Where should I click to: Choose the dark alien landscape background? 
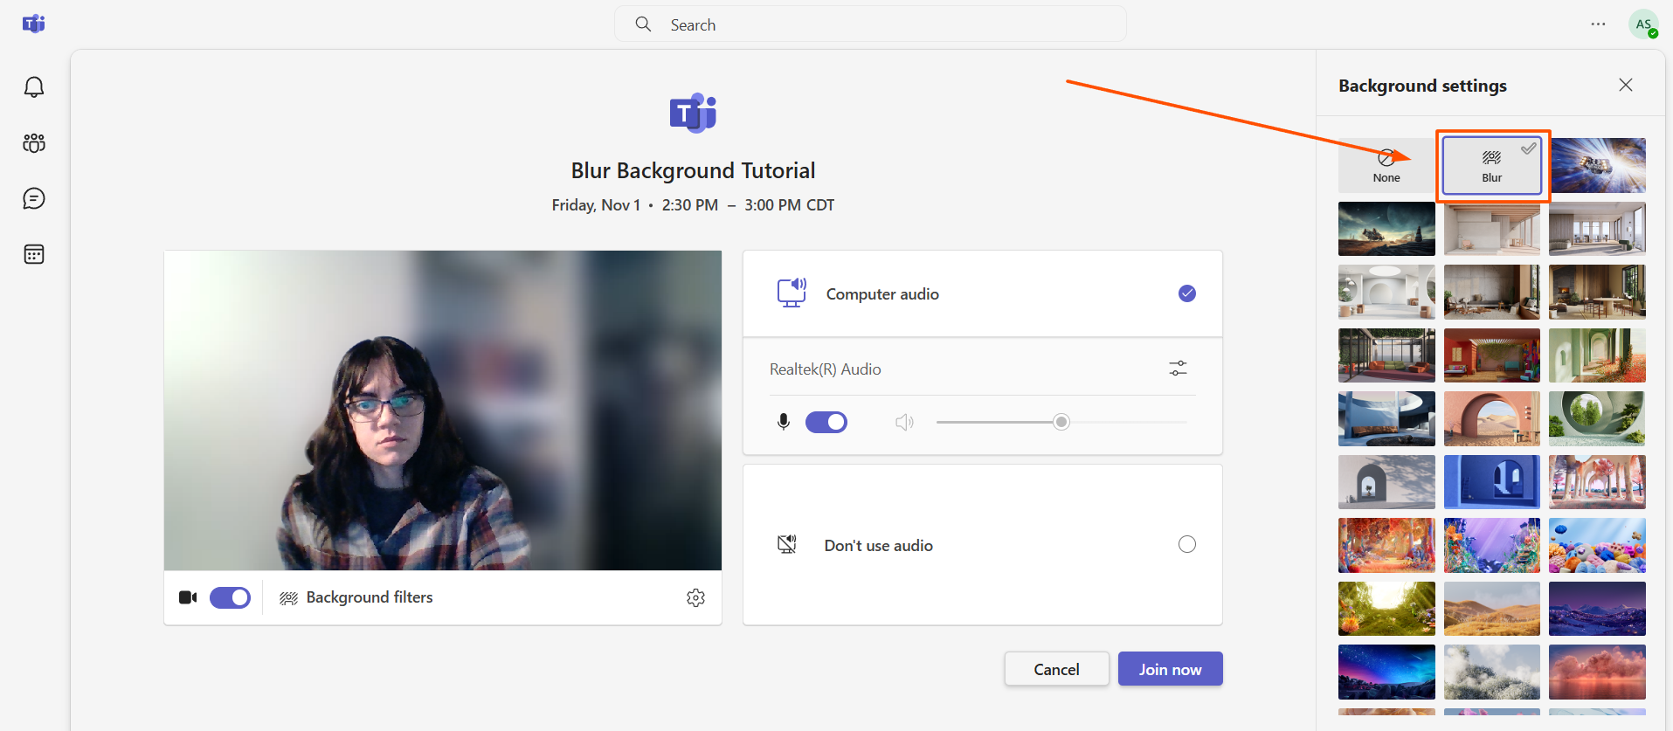[x=1386, y=229]
